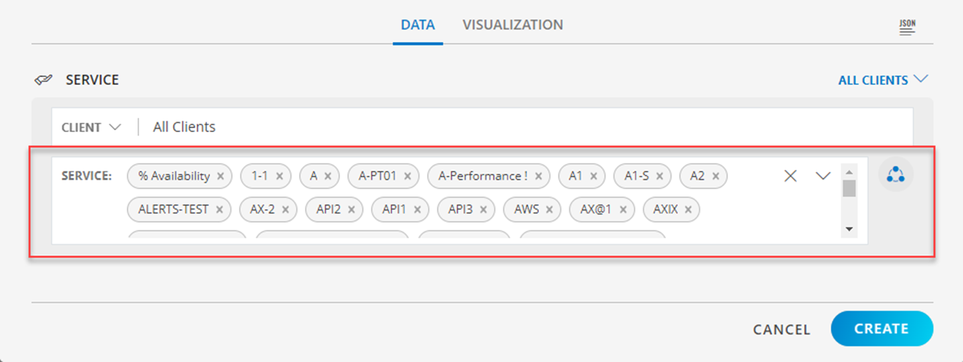Clear all selected services with the X icon
Screen dimensions: 963x362
[790, 176]
